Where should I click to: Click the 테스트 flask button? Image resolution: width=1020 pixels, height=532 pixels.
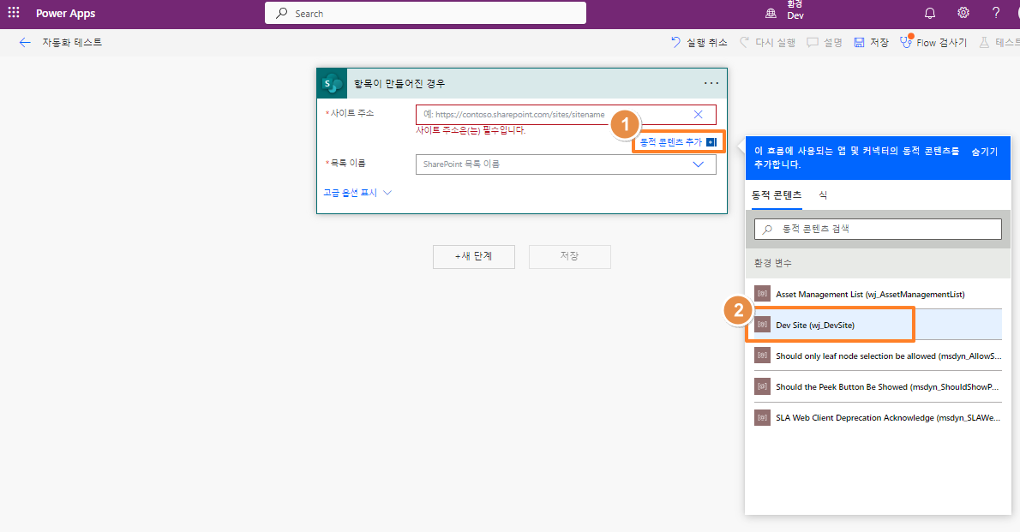[999, 42]
